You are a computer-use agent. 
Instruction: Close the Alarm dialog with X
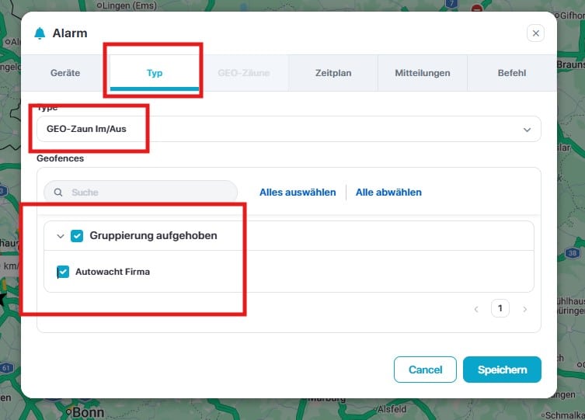click(x=535, y=33)
